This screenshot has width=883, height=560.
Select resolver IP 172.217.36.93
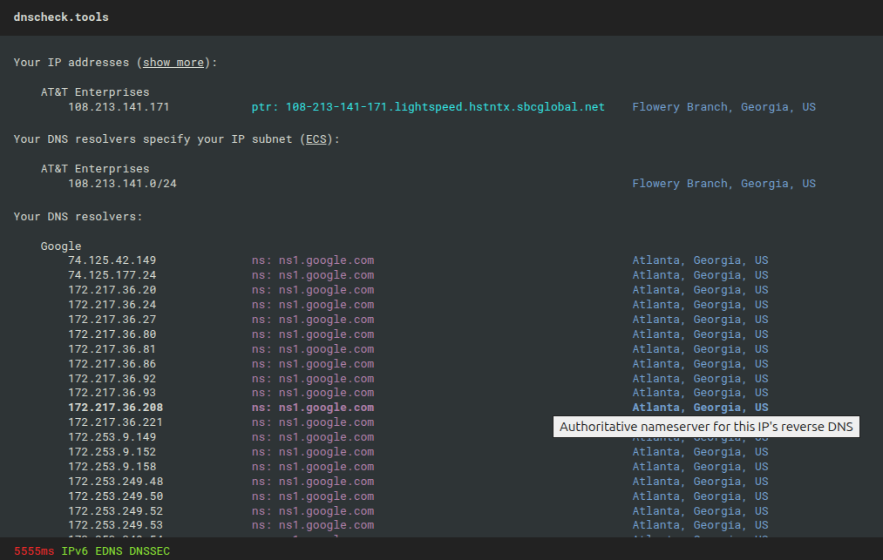112,392
